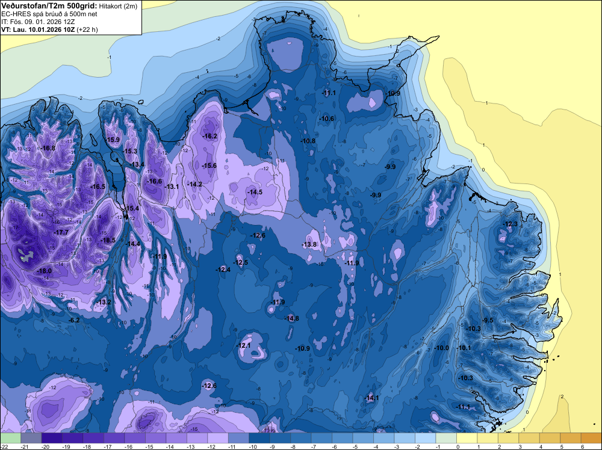The width and height of the screenshot is (602, 450).
Task: Click the temperature value -10.0 on the map
Action: (x=441, y=348)
